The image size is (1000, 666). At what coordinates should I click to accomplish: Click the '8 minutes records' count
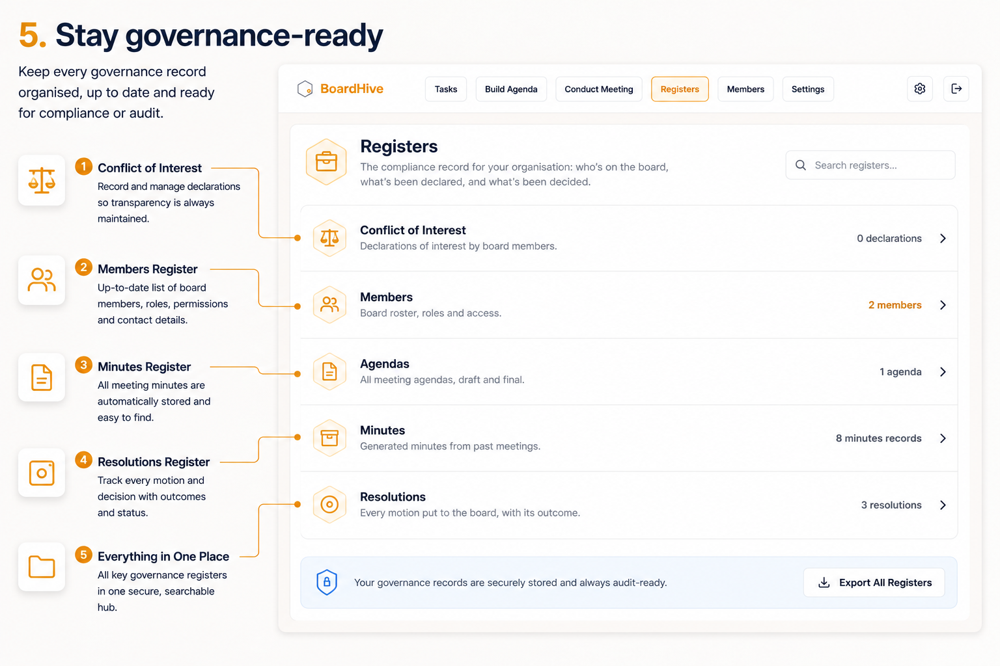click(879, 438)
